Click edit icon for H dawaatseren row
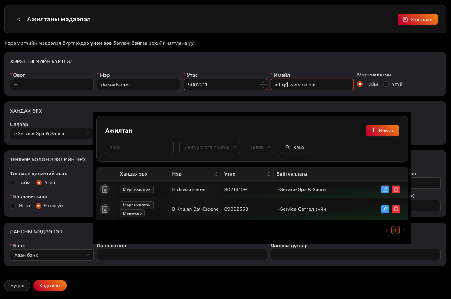451x299 pixels. coord(385,189)
